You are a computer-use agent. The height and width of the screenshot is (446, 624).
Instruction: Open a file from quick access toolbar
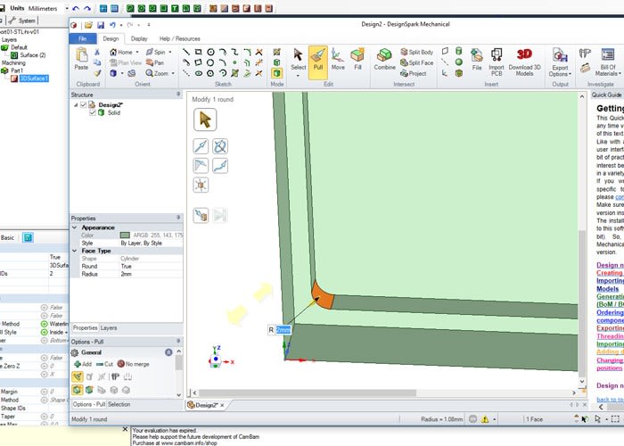click(x=88, y=25)
